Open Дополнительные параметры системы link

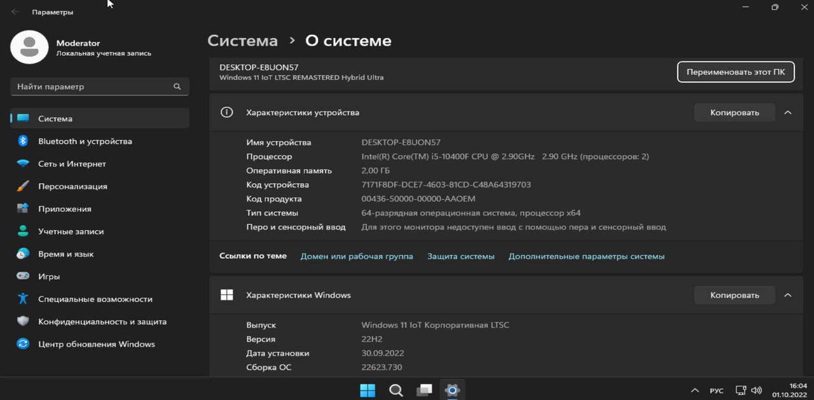click(586, 256)
